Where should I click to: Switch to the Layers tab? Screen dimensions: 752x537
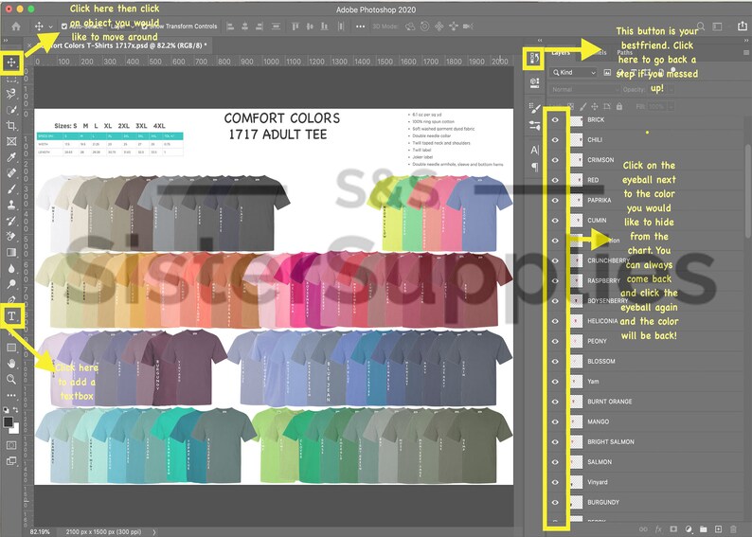click(560, 52)
